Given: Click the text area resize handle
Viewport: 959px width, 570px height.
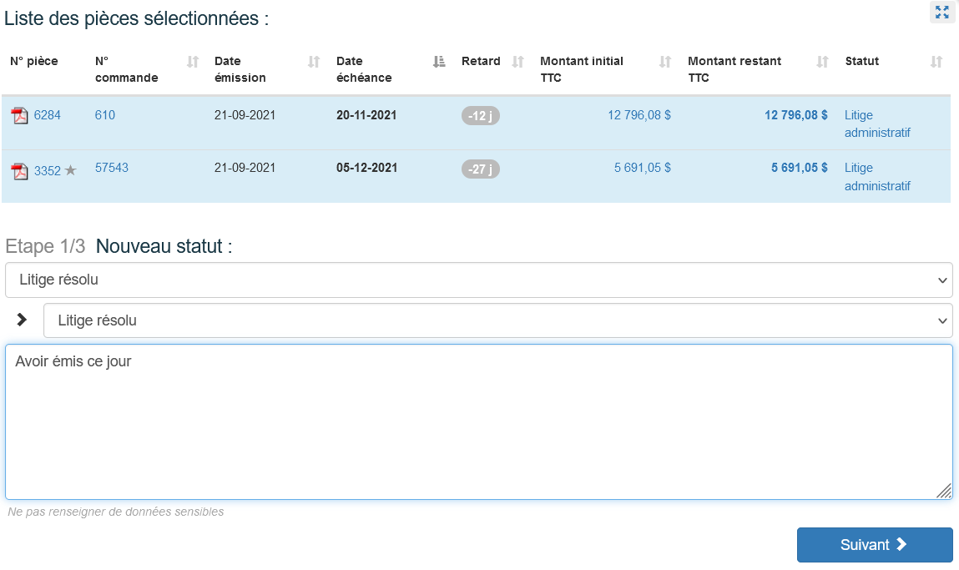Looking at the screenshot, I should click(944, 491).
